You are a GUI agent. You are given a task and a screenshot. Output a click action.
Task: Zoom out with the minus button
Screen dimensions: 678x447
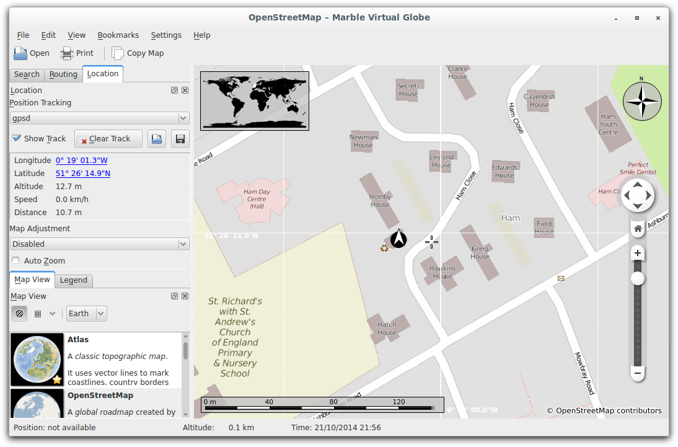(x=637, y=373)
